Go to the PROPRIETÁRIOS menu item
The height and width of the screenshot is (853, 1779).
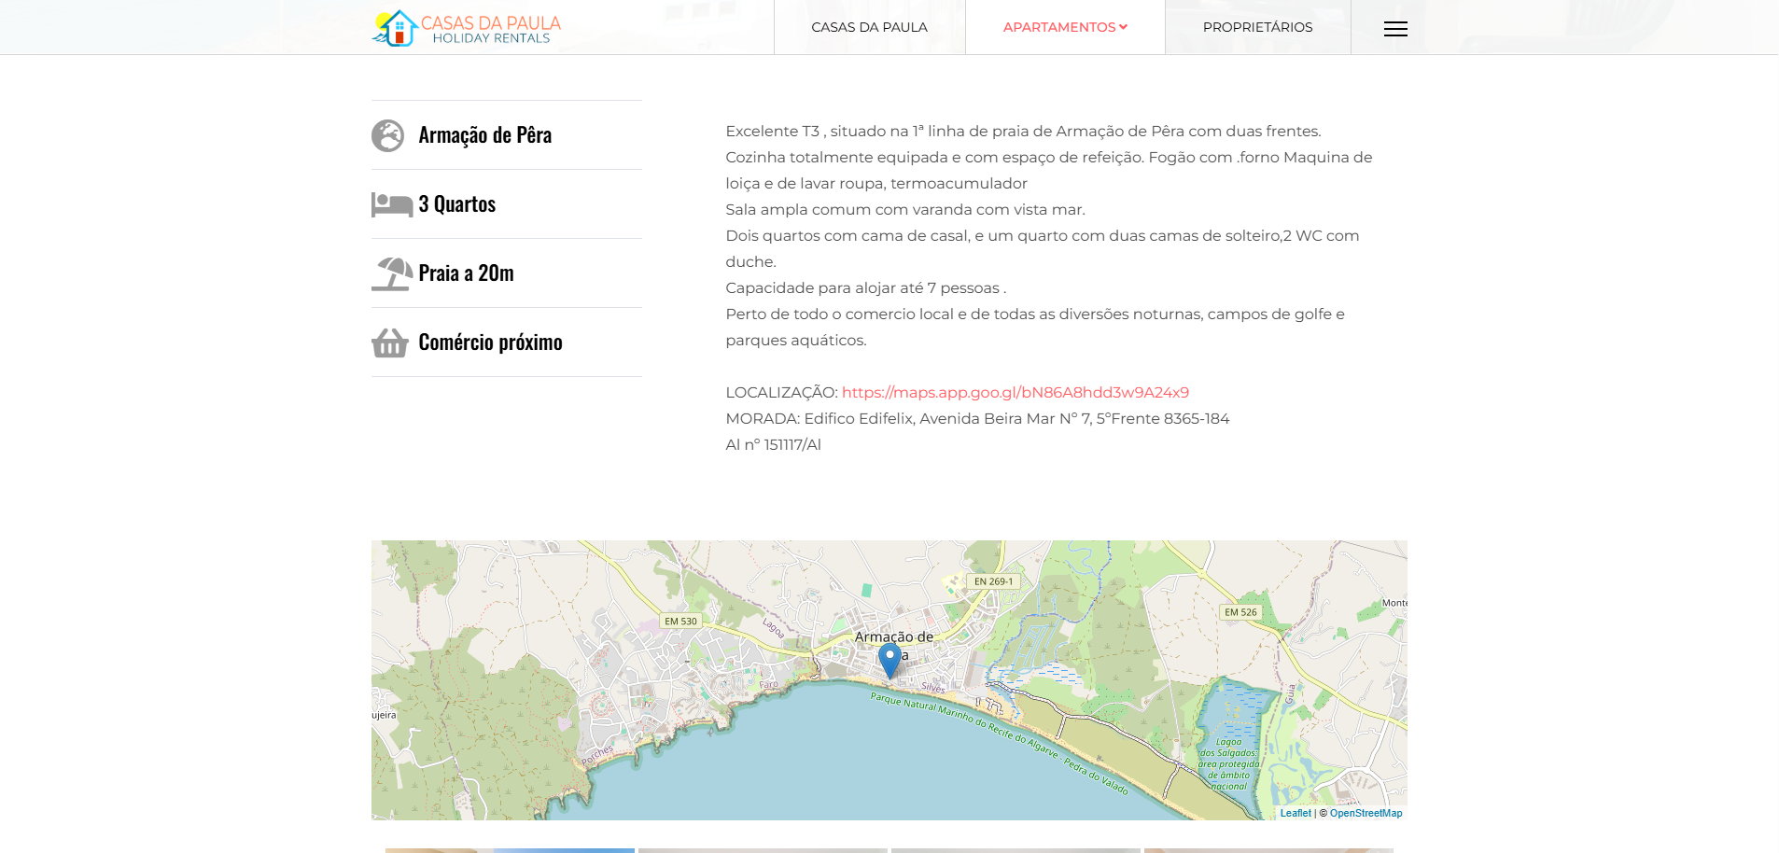click(1257, 27)
